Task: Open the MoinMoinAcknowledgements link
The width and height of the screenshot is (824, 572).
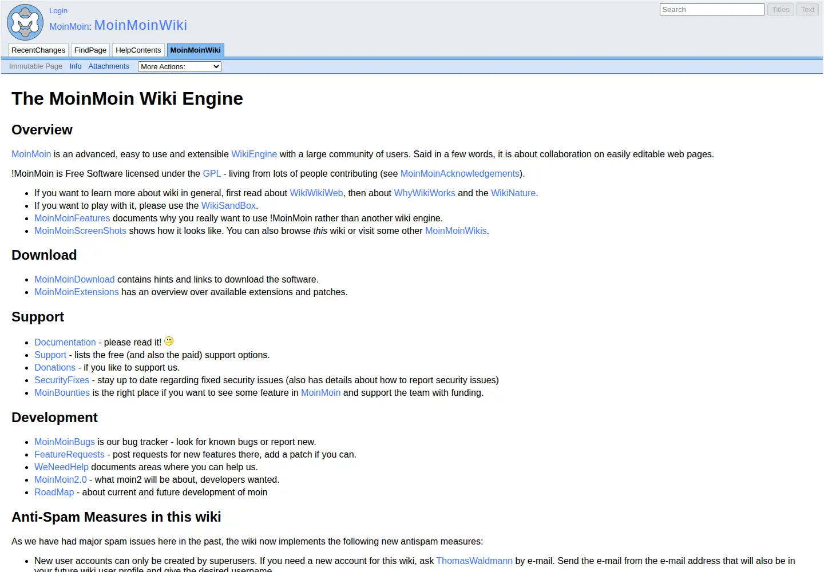Action: click(460, 173)
